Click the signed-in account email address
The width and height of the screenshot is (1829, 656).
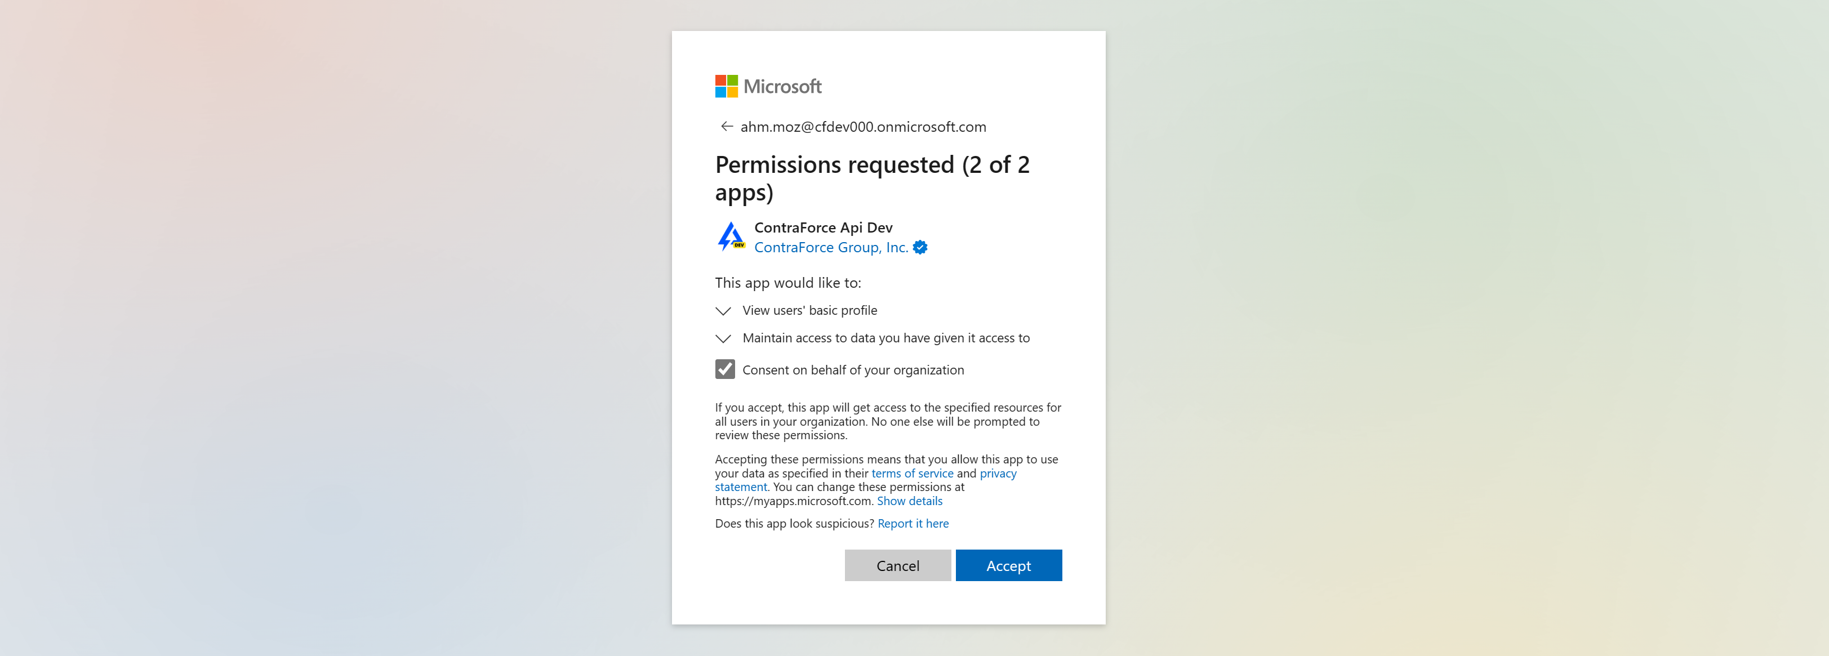[862, 126]
